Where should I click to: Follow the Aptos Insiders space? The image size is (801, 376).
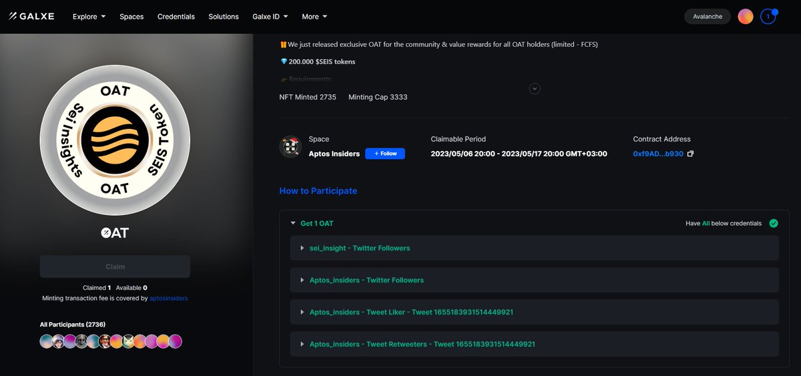[x=385, y=154]
